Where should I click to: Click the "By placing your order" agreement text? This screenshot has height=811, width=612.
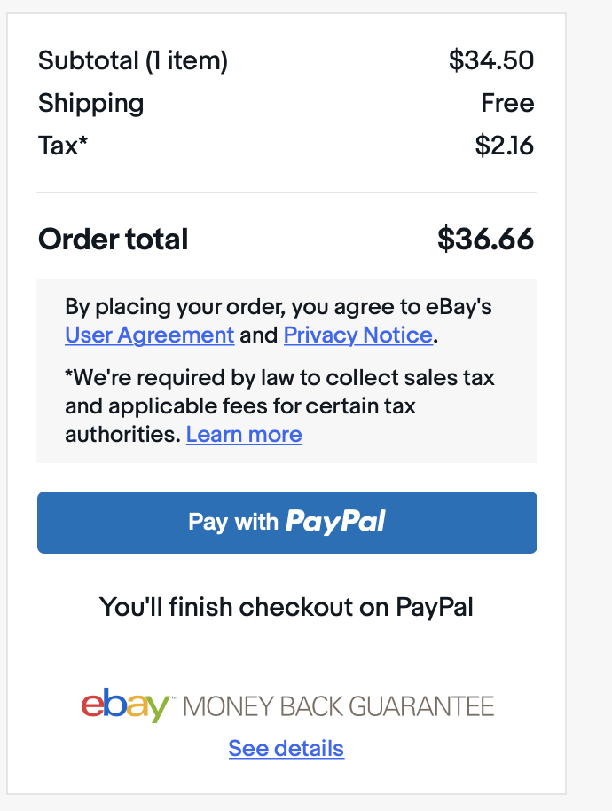[279, 320]
